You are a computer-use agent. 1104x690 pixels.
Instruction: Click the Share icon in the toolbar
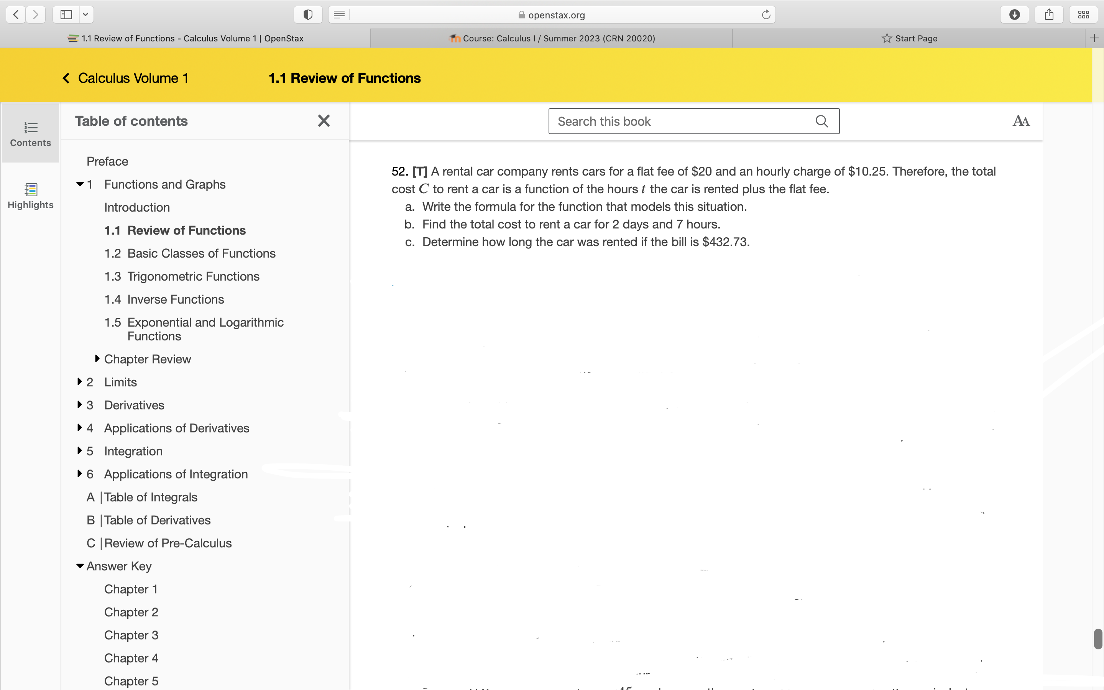[1049, 15]
